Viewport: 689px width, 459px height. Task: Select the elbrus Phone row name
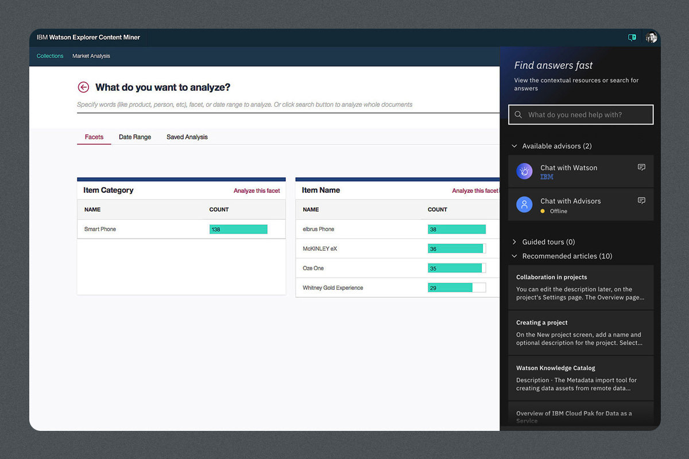point(319,229)
